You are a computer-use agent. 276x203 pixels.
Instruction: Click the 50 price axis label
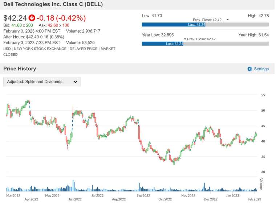263,111
